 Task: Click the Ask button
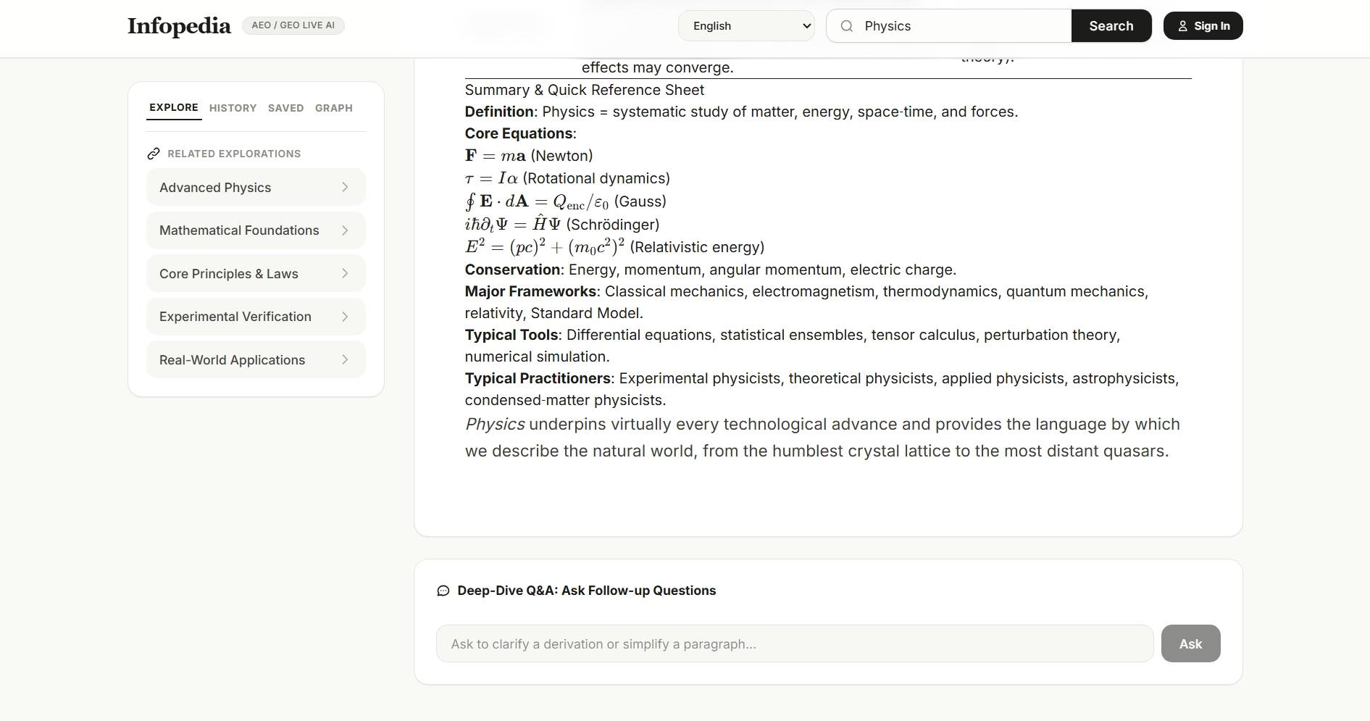click(x=1190, y=643)
